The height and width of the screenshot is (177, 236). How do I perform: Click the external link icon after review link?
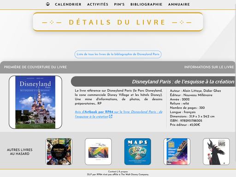(x=111, y=117)
